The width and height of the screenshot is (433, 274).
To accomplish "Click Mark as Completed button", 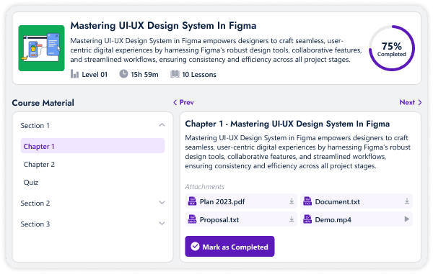I will (x=229, y=247).
